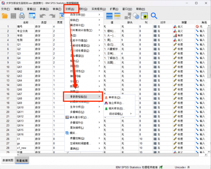Expand the 生存分析 submenu arrow
Image resolution: width=211 pixels, height=169 pixels.
[99, 107]
